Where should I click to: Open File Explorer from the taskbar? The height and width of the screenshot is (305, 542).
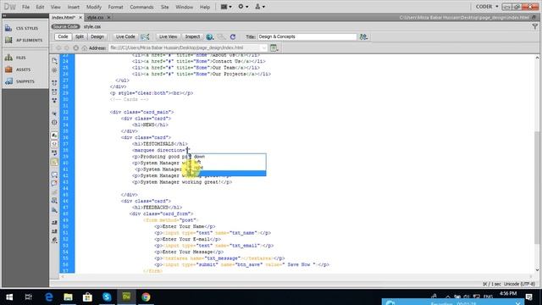pyautogui.click(x=68, y=297)
